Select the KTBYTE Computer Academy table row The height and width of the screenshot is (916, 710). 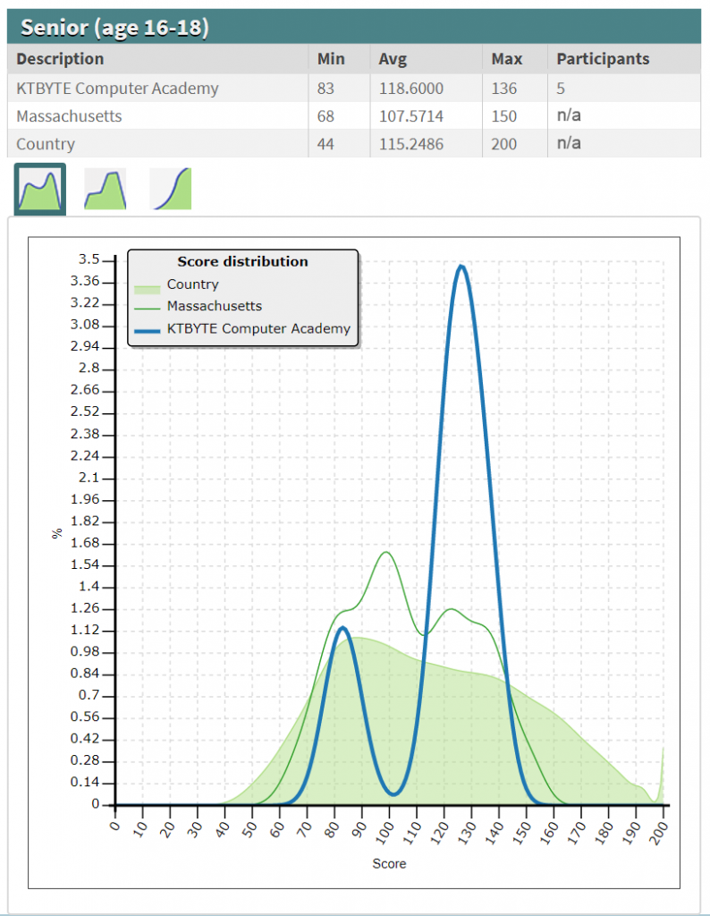click(116, 89)
